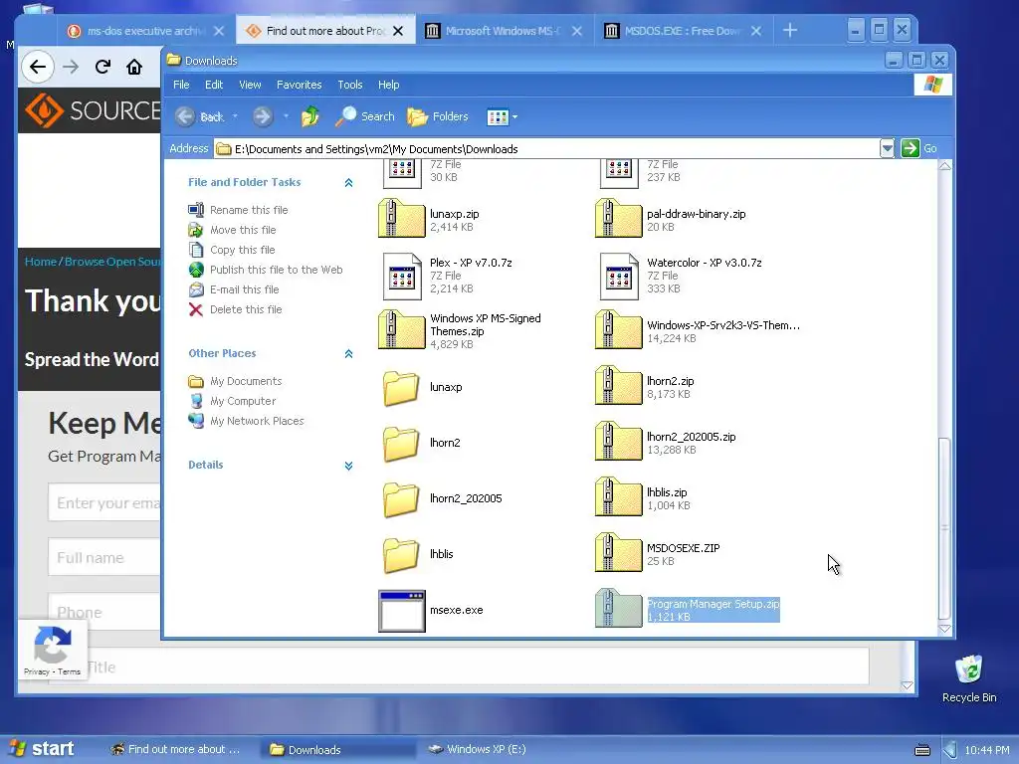Open My Documents in Other Places
The image size is (1019, 764).
pyautogui.click(x=246, y=381)
